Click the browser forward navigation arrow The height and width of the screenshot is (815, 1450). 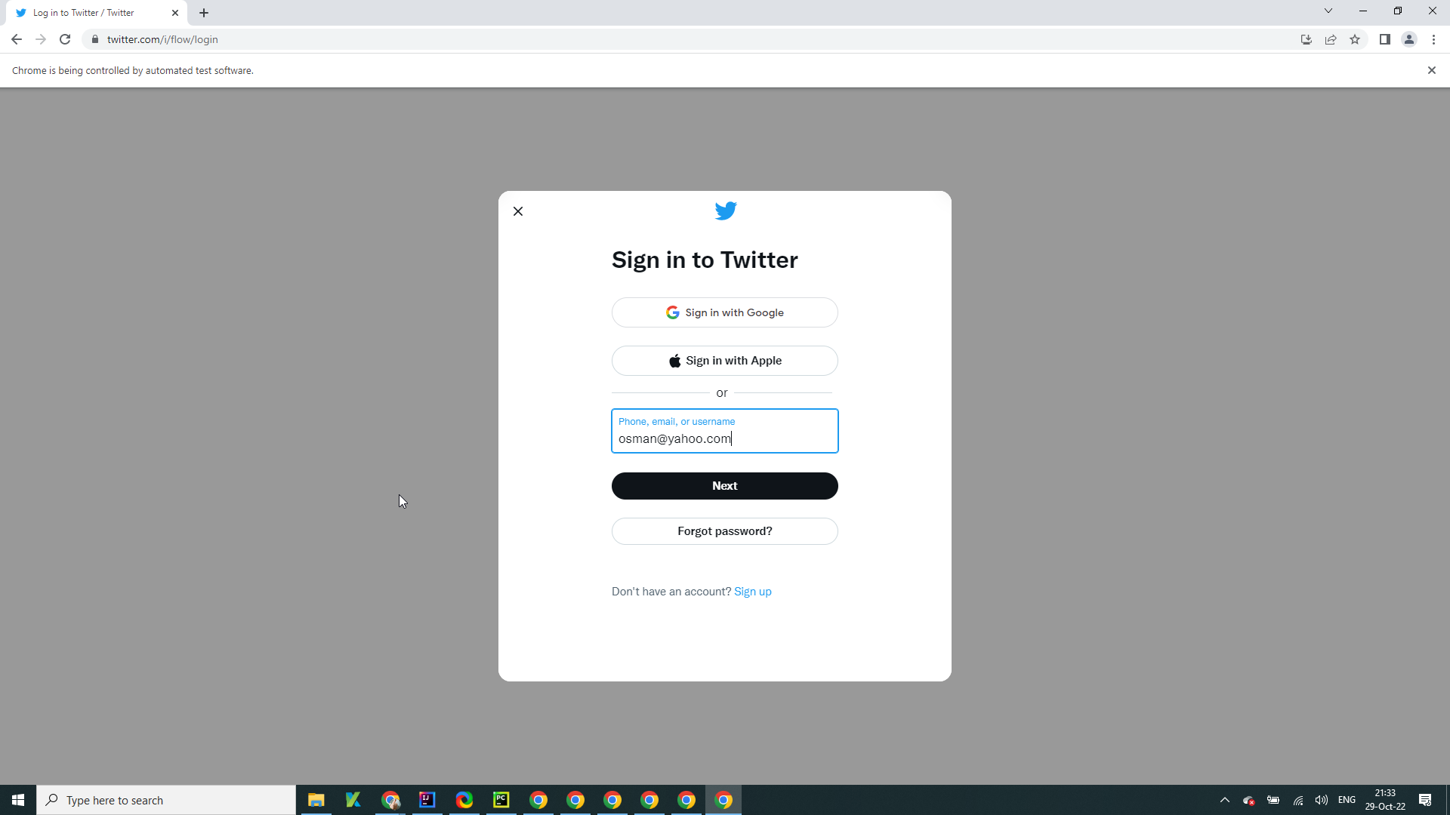40,38
